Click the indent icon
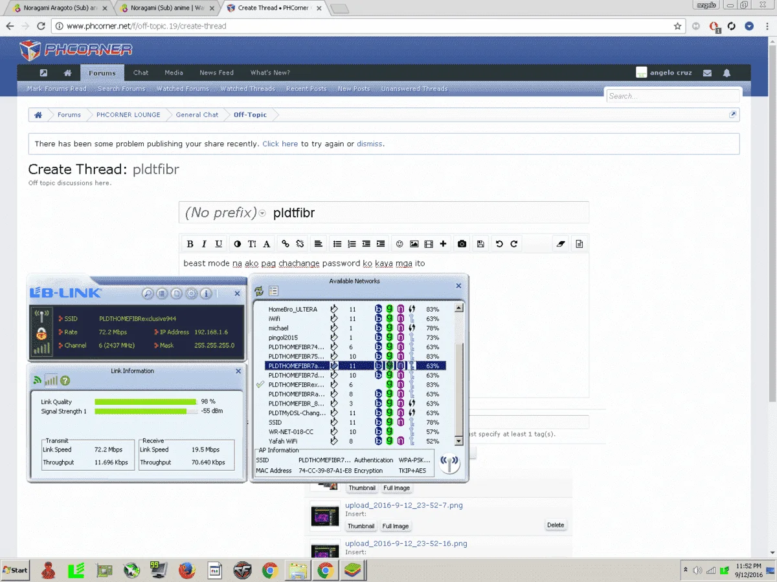 click(x=381, y=244)
